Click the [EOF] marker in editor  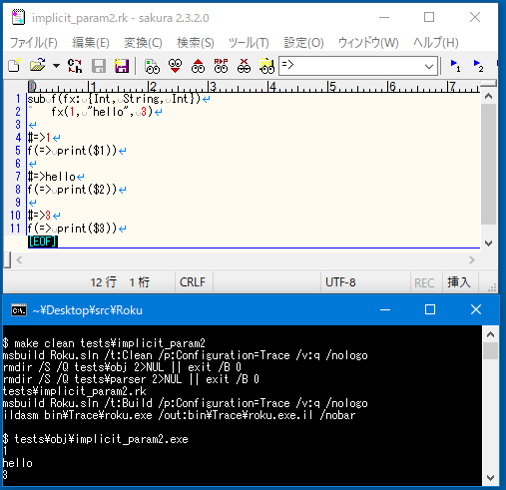point(43,242)
